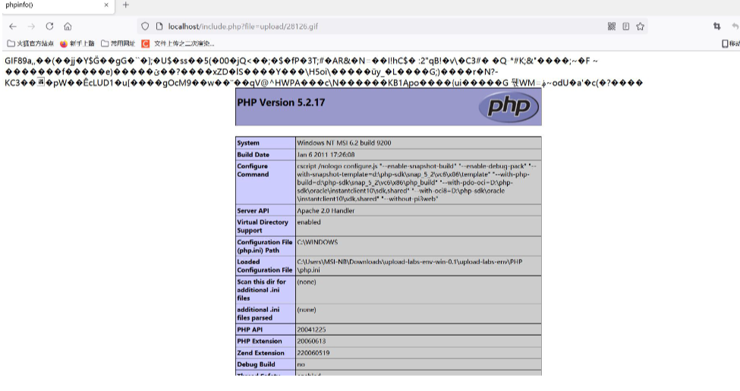The image size is (740, 391).
Task: Click the forward navigation arrow
Action: (x=31, y=26)
